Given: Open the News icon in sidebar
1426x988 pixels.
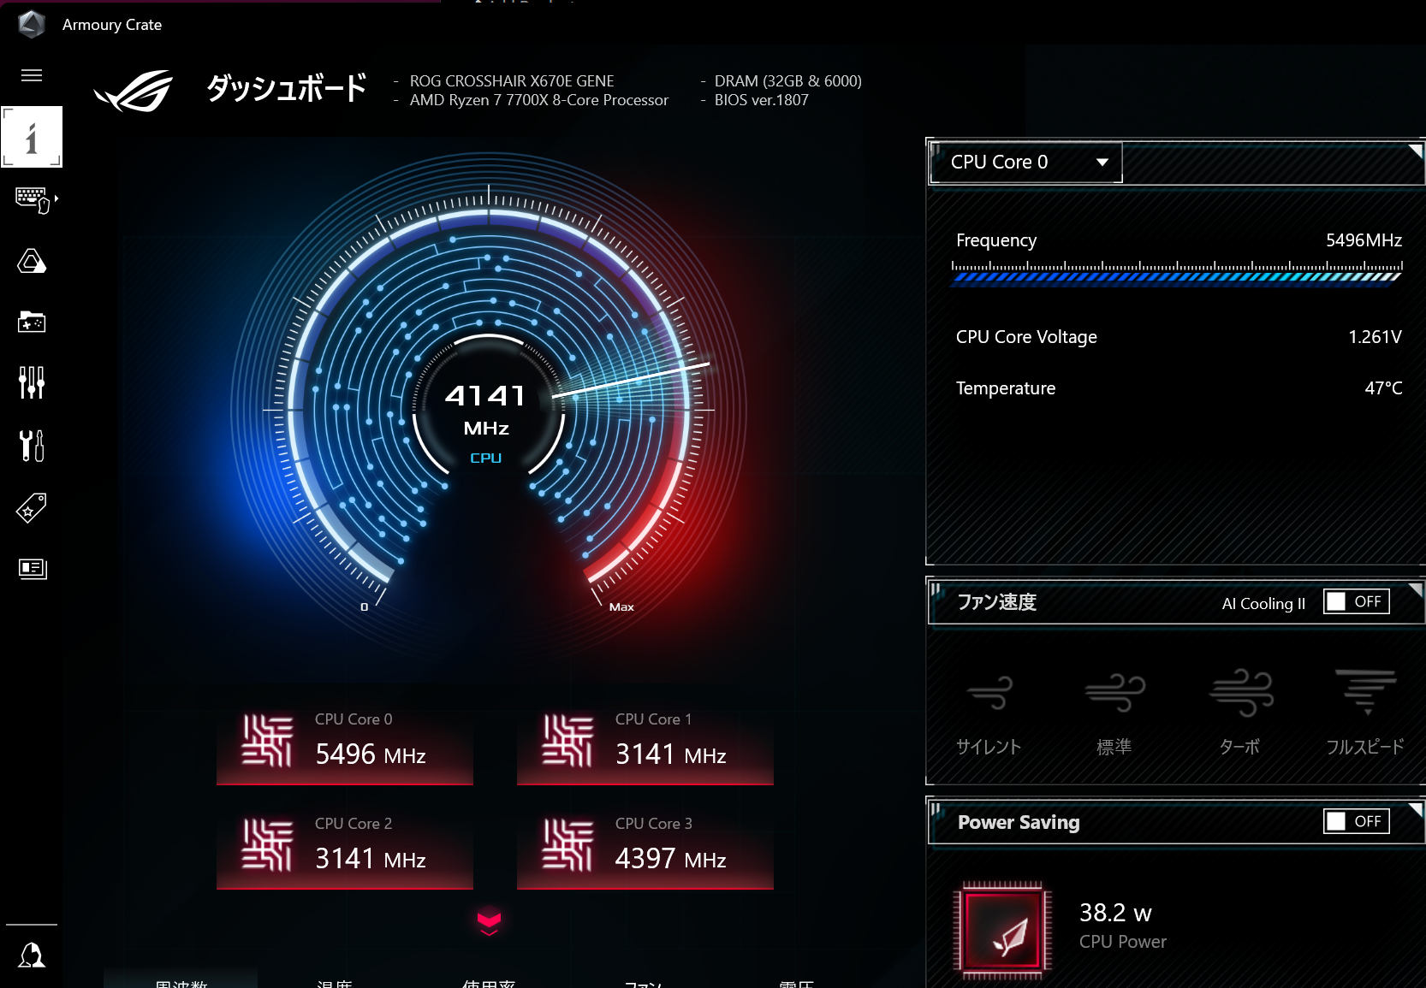Looking at the screenshot, I should (x=32, y=569).
